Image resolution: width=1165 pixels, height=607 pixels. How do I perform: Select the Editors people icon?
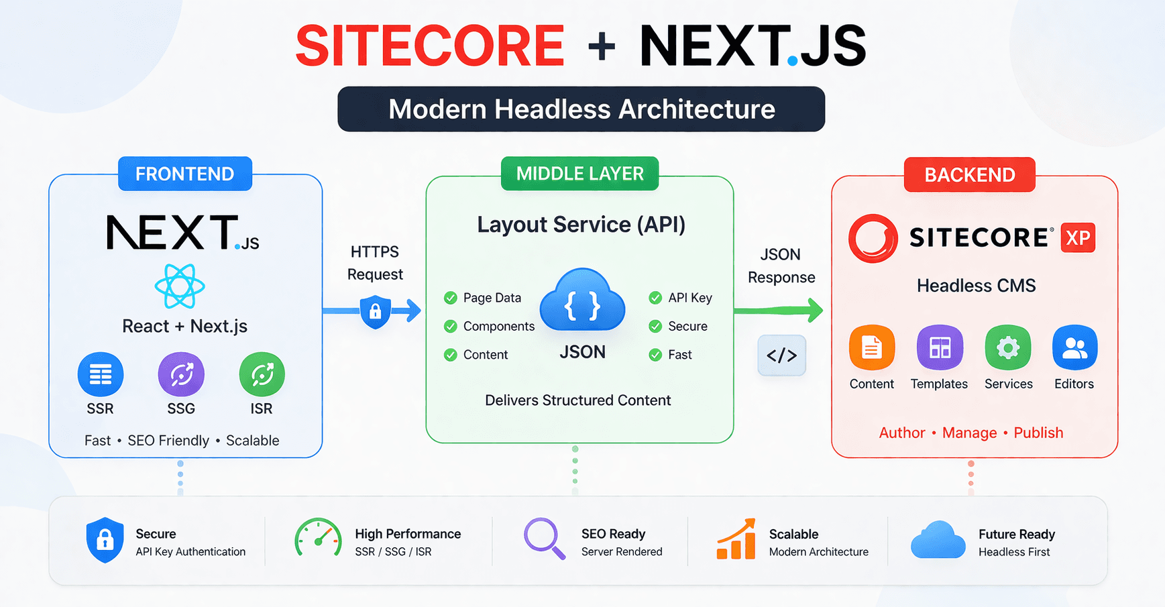tap(1074, 347)
